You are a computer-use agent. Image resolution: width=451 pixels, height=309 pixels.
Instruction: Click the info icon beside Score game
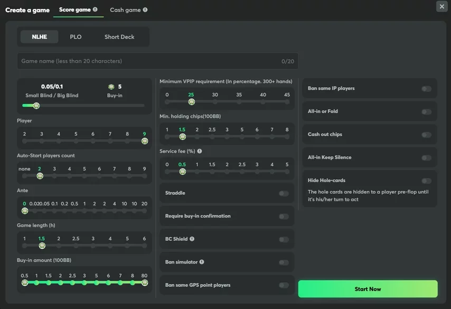point(95,10)
